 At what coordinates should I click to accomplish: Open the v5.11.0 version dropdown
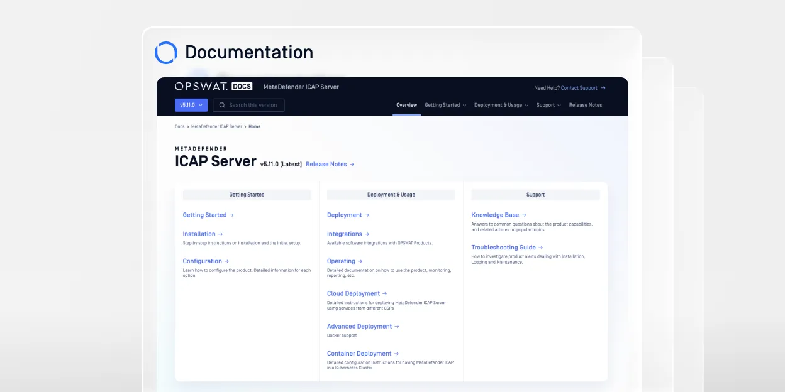coord(191,105)
